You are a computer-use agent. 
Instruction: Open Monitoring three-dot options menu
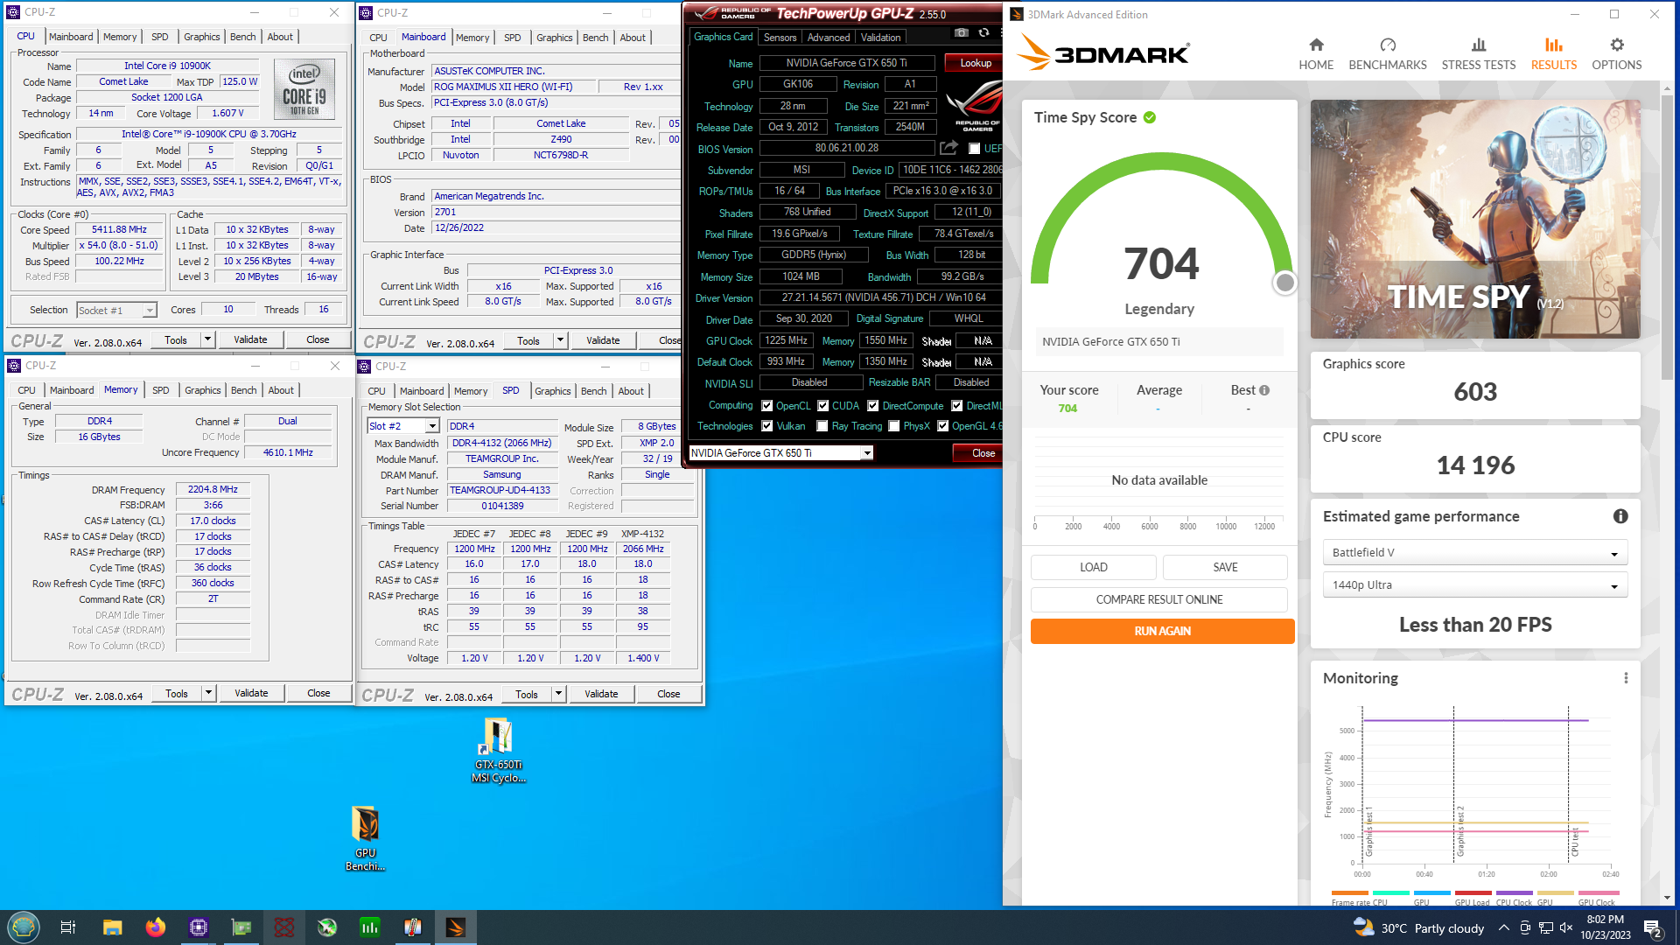click(x=1626, y=678)
